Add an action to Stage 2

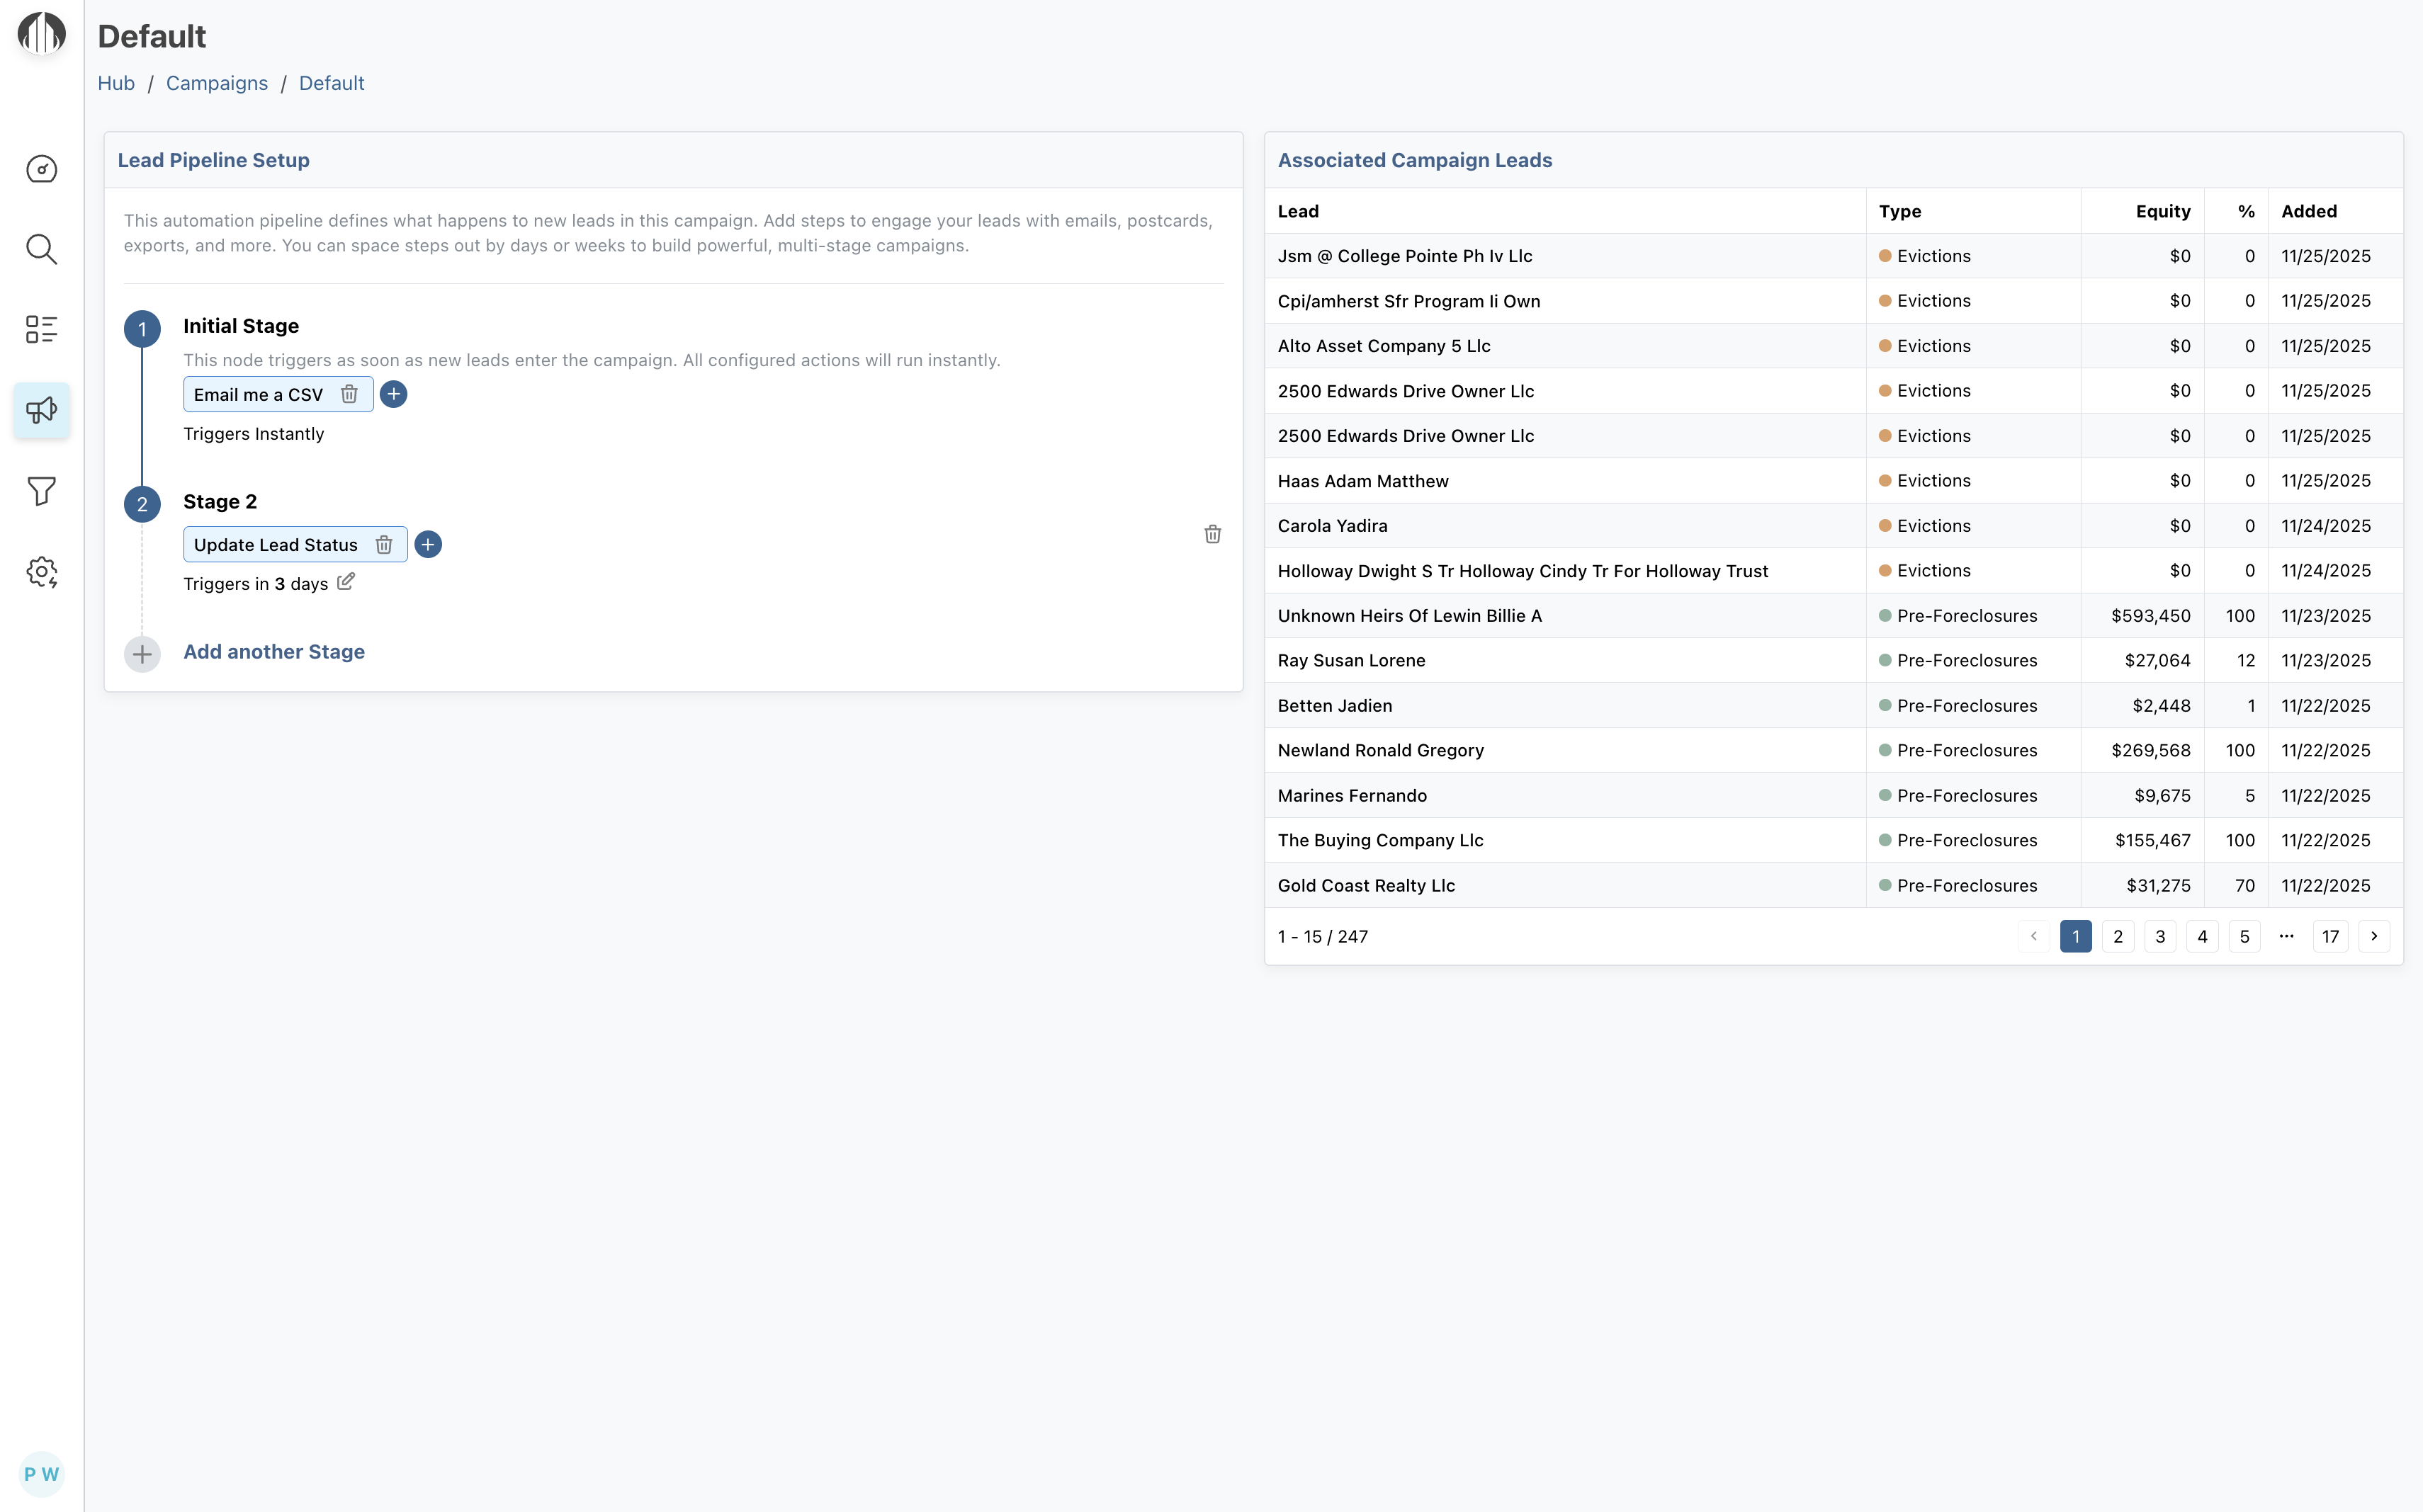click(429, 544)
